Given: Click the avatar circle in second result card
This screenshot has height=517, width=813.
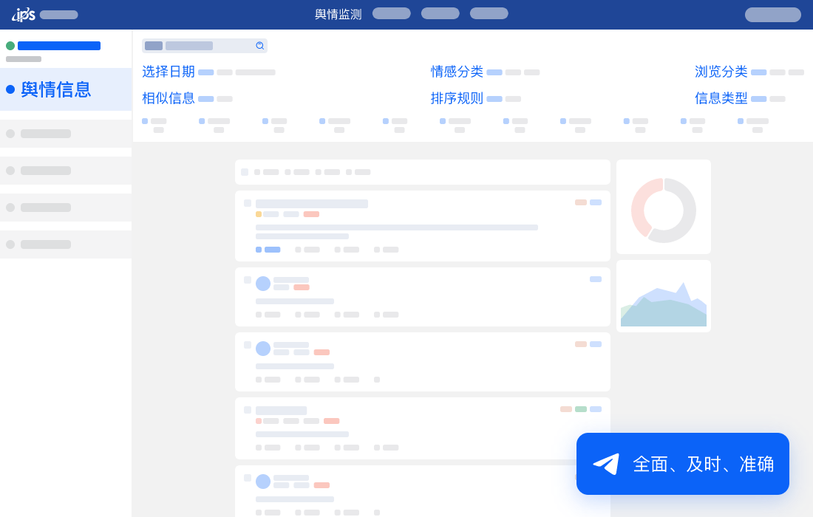Looking at the screenshot, I should coord(263,284).
